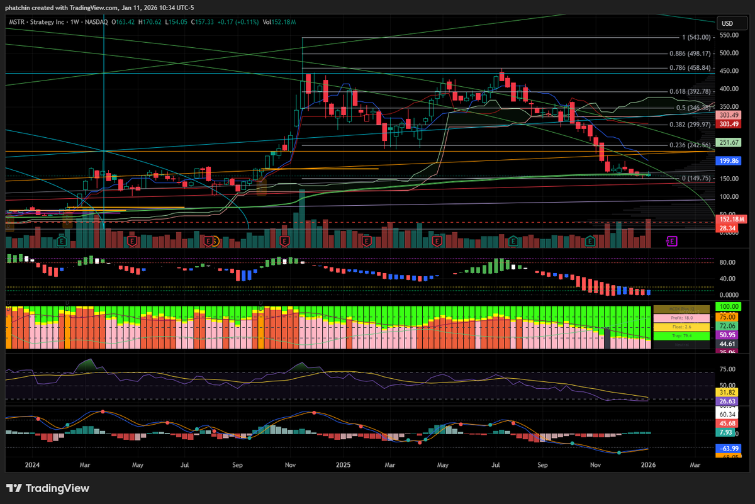Select the Fib level 0.618 (392.78) label
This screenshot has width=755, height=504.
(x=690, y=92)
